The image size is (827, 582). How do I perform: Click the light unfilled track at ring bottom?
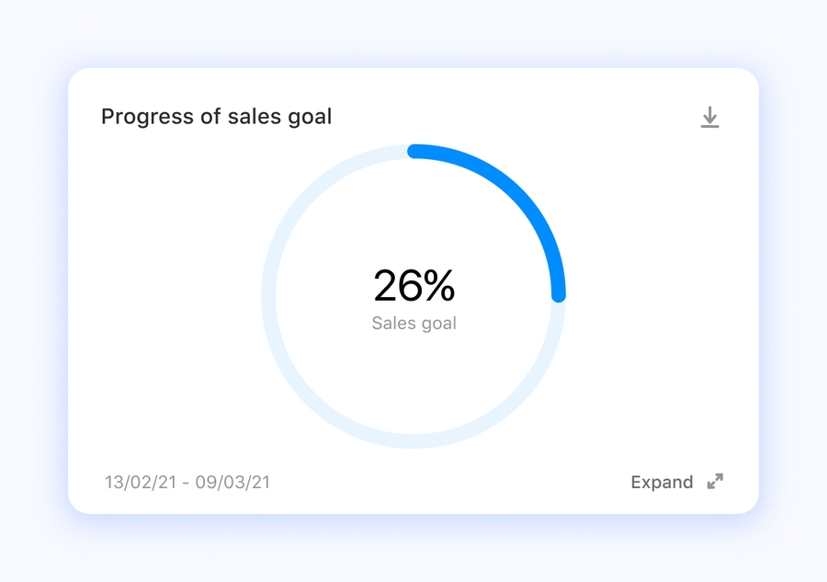pos(413,441)
